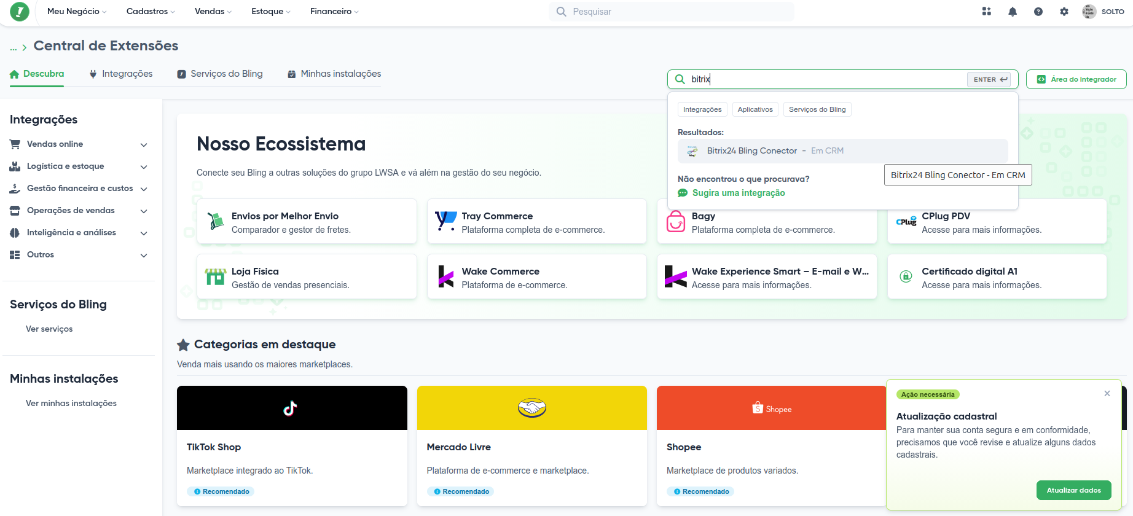Click the TikTok Shop banner logo

coord(290,408)
